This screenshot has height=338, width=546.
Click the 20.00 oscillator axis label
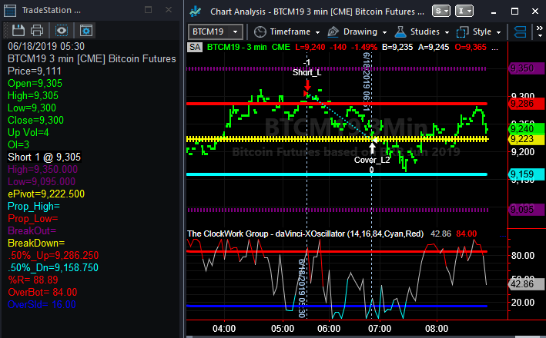click(x=523, y=303)
